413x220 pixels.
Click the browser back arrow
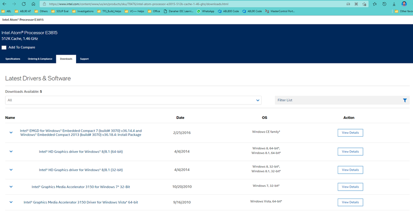click(x=4, y=4)
